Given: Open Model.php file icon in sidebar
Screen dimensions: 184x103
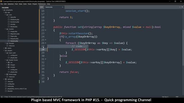Looking at the screenshot, I should [9, 27].
